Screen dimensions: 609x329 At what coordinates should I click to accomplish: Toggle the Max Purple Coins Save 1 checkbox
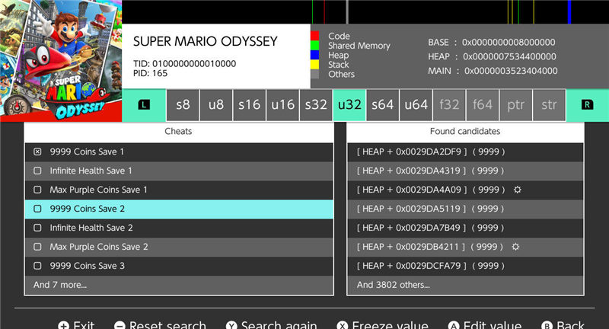click(37, 190)
